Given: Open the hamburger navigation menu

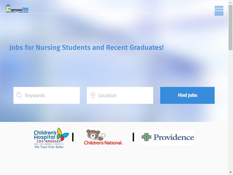Looking at the screenshot, I should tap(219, 11).
